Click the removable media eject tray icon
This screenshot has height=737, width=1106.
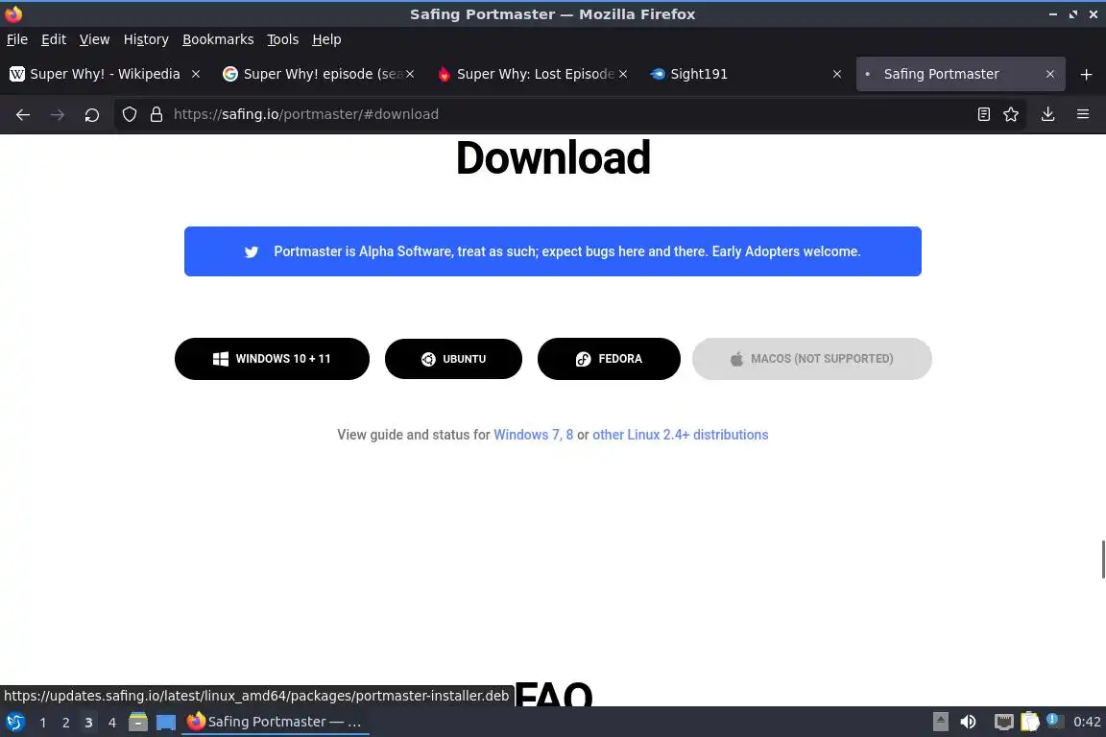pos(940,723)
